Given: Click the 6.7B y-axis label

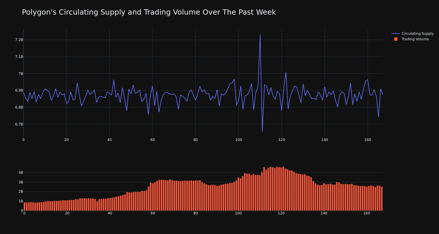Looking at the screenshot, I should pyautogui.click(x=19, y=124).
